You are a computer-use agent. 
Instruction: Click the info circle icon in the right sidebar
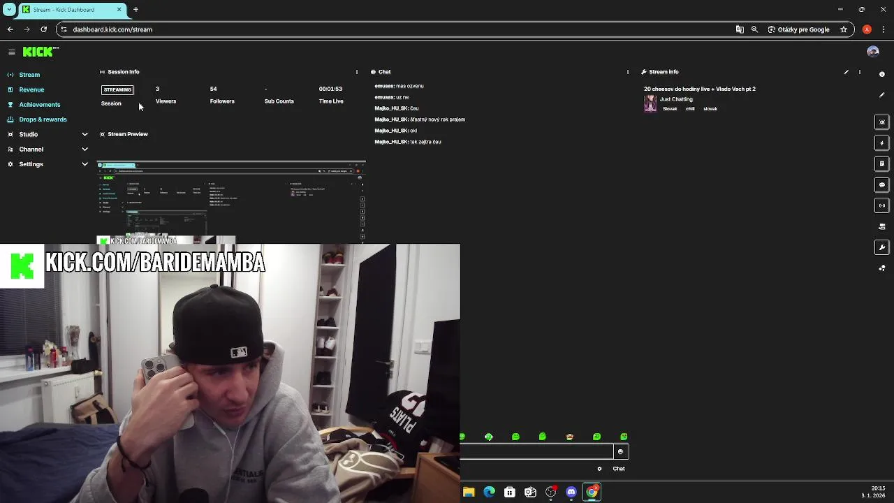(x=882, y=74)
